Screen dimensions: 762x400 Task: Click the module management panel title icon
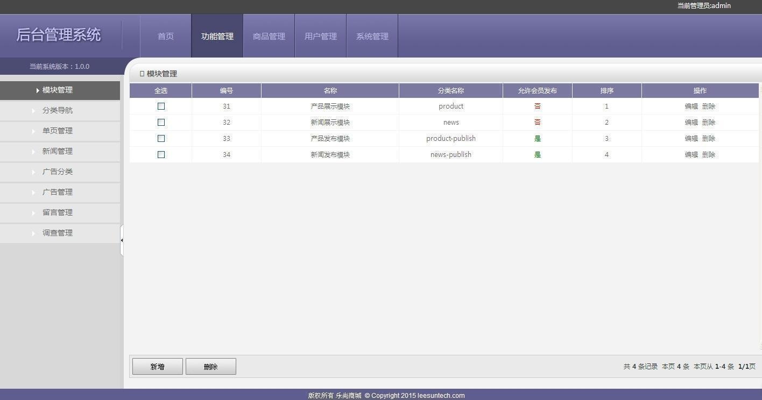(142, 74)
